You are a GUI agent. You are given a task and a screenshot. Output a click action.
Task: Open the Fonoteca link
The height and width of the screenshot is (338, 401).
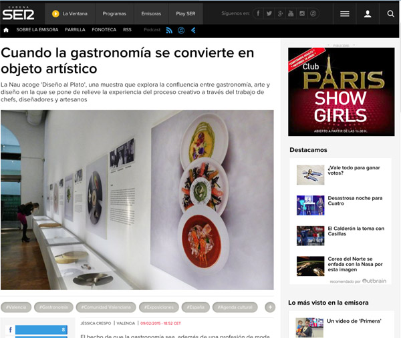(x=106, y=30)
